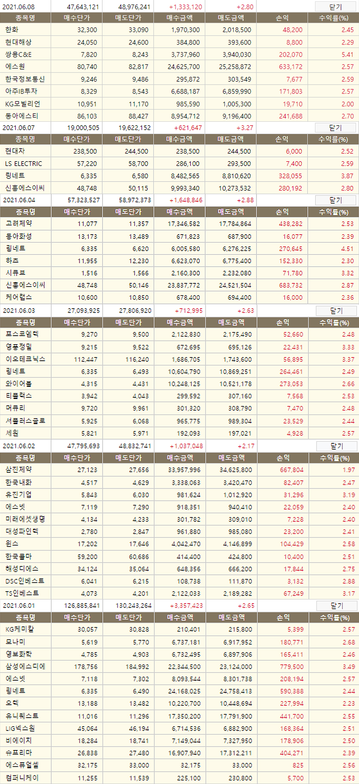359x784 pixels.
Task: Click stock name 한국콜마
Action: [19, 557]
